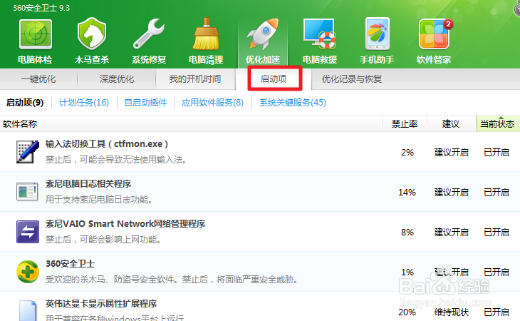Open the 系统修复 wrench icon

coord(149,34)
